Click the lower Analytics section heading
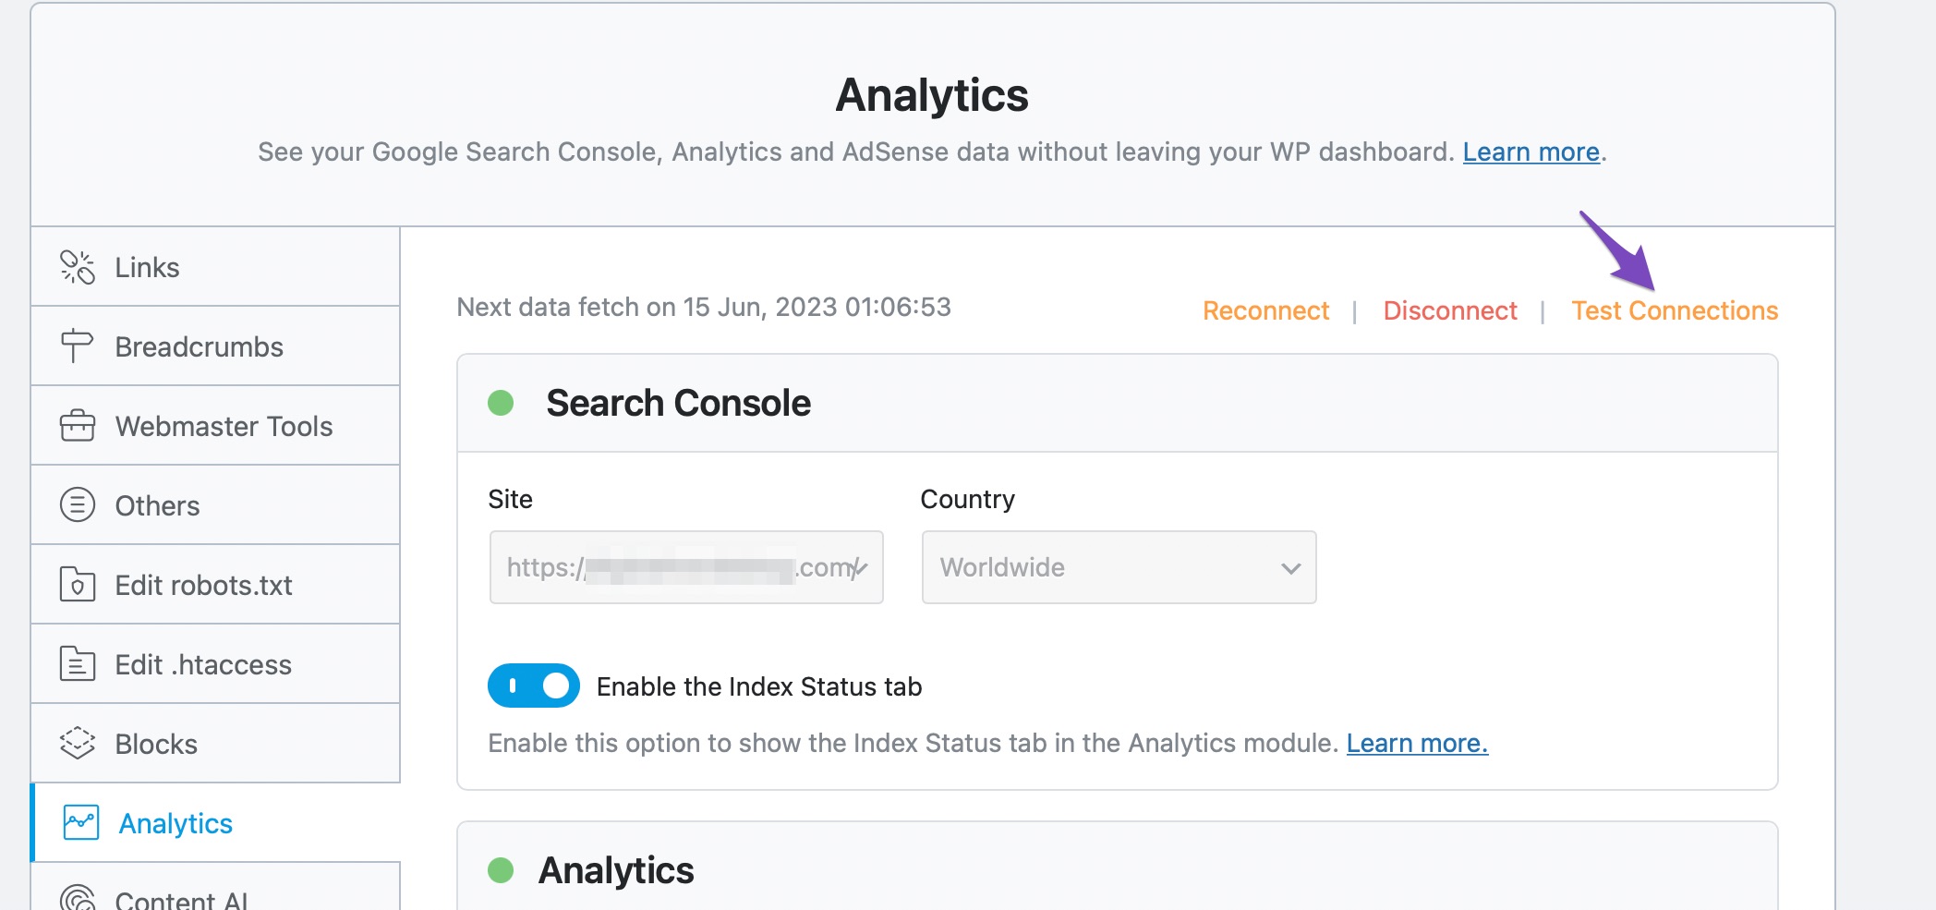The image size is (1936, 910). [616, 870]
